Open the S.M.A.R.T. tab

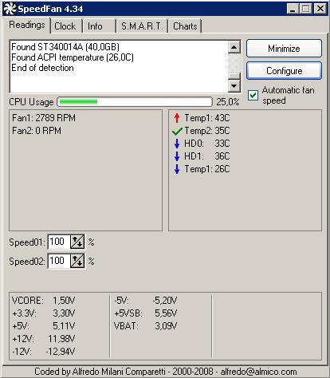142,26
